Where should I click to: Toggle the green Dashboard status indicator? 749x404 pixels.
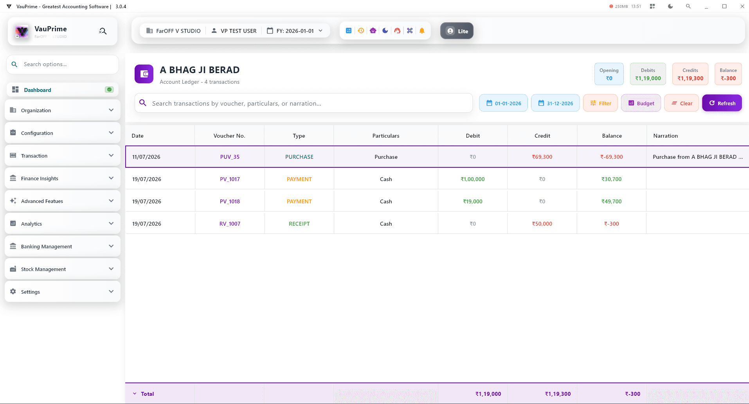[x=109, y=90]
